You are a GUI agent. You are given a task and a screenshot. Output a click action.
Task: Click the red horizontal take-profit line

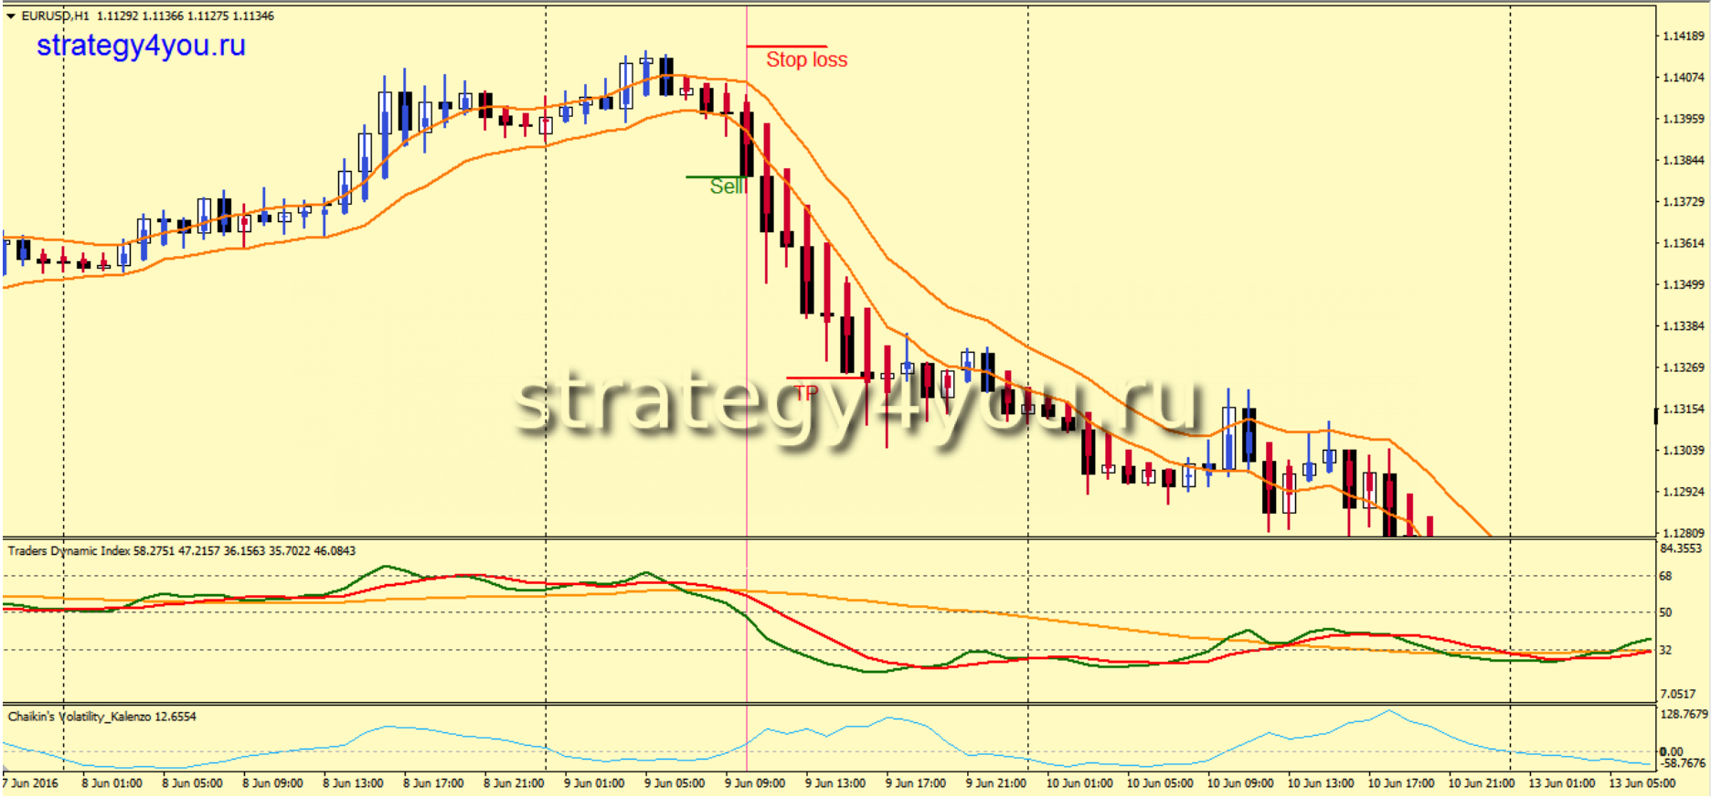click(x=823, y=378)
